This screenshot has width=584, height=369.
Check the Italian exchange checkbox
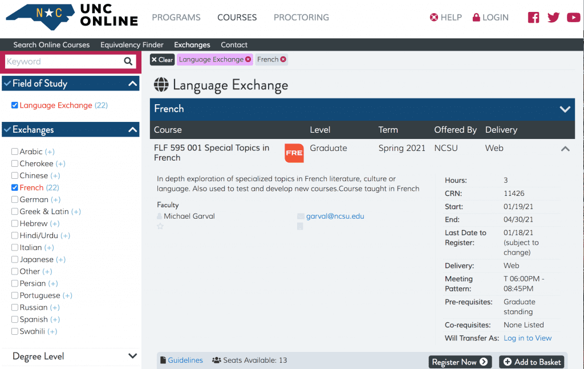coord(14,247)
